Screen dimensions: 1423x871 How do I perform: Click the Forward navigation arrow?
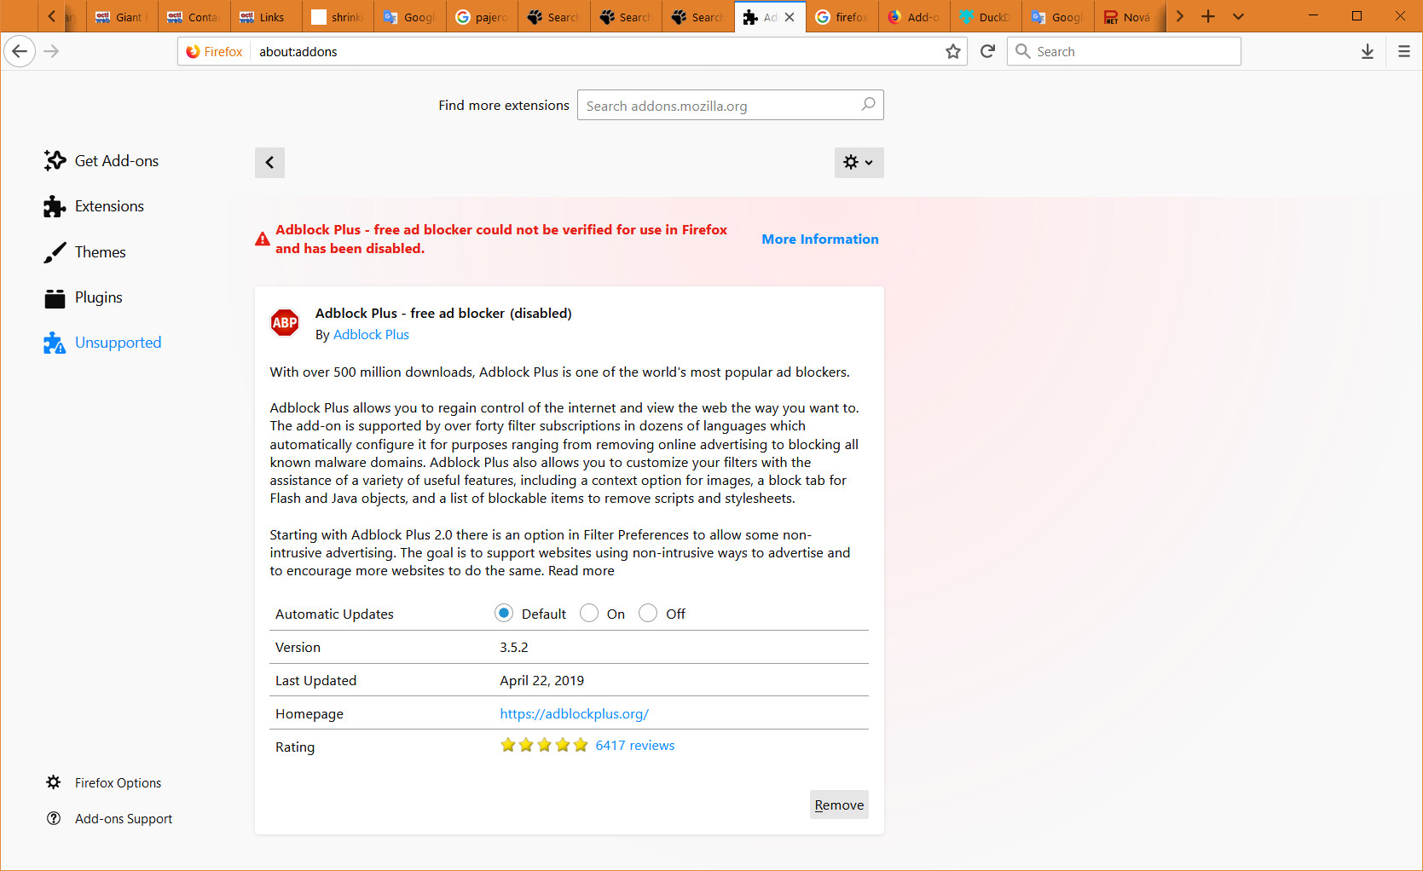[x=51, y=51]
